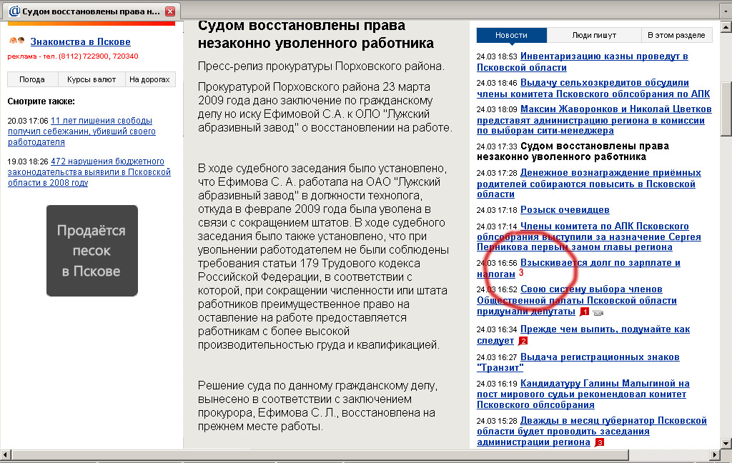The image size is (732, 463).
Task: Click the horizontal scrollbar thumb
Action: coord(320,454)
